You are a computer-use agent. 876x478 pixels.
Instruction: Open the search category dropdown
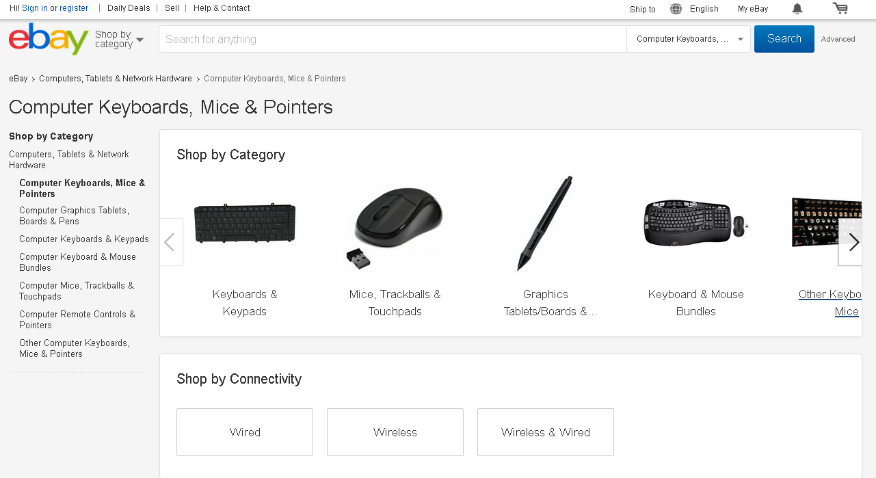pos(689,39)
